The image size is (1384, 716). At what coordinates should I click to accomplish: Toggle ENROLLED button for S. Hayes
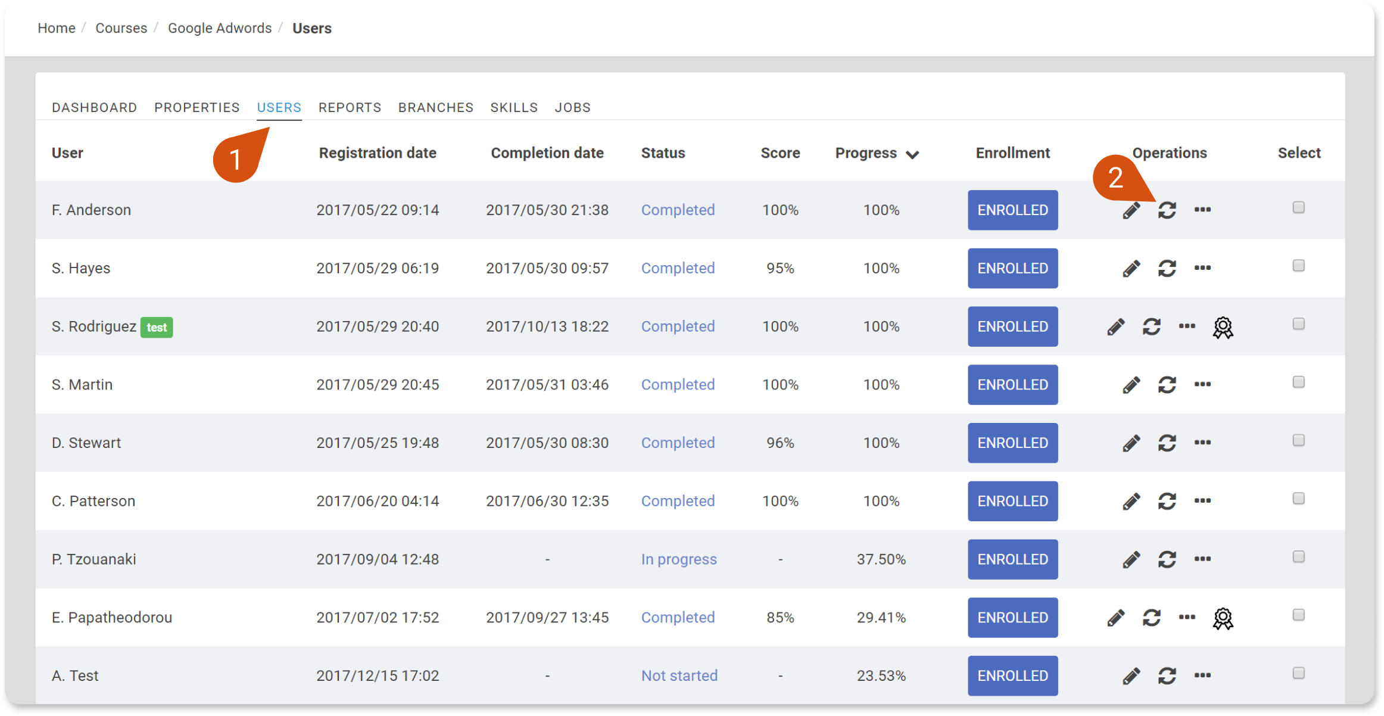click(x=1013, y=269)
